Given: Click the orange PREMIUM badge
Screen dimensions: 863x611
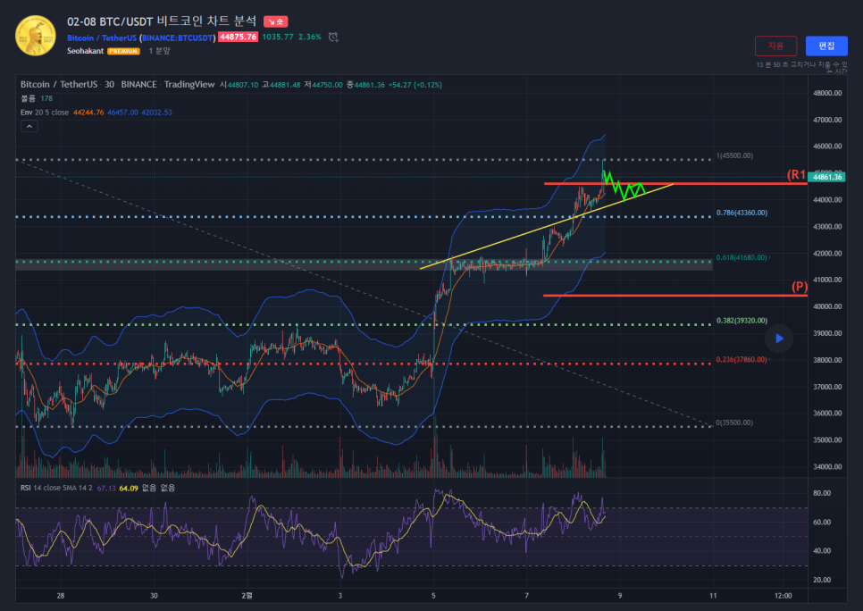Looking at the screenshot, I should 123,52.
